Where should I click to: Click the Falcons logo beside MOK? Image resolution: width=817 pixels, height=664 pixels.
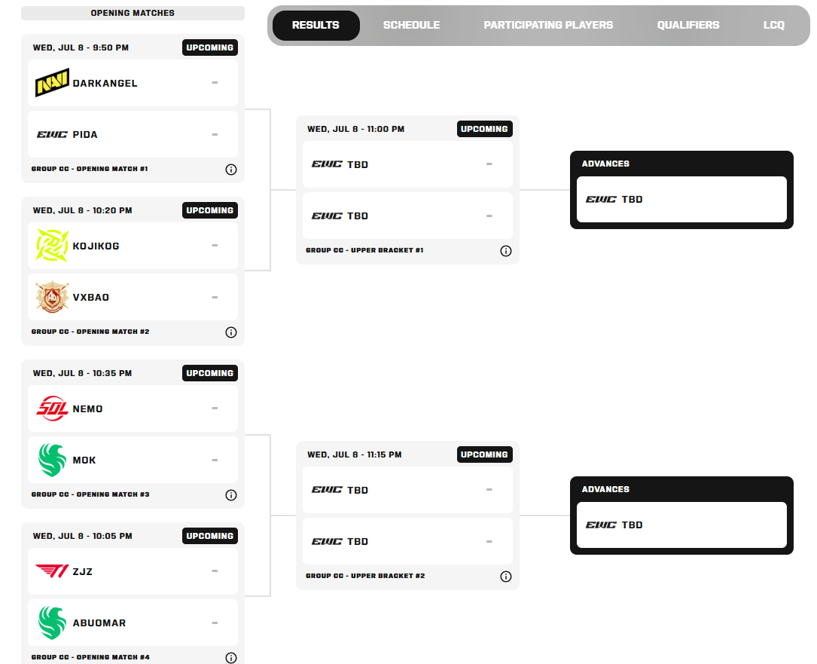coord(52,460)
